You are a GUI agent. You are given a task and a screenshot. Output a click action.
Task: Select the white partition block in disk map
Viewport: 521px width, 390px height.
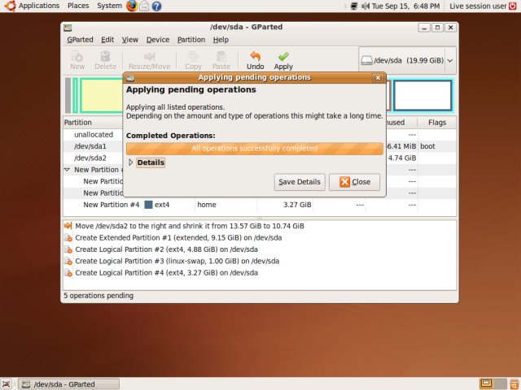422,96
